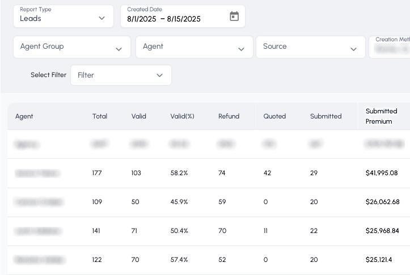
Task: Click the Refund column header
Action: 229,116
